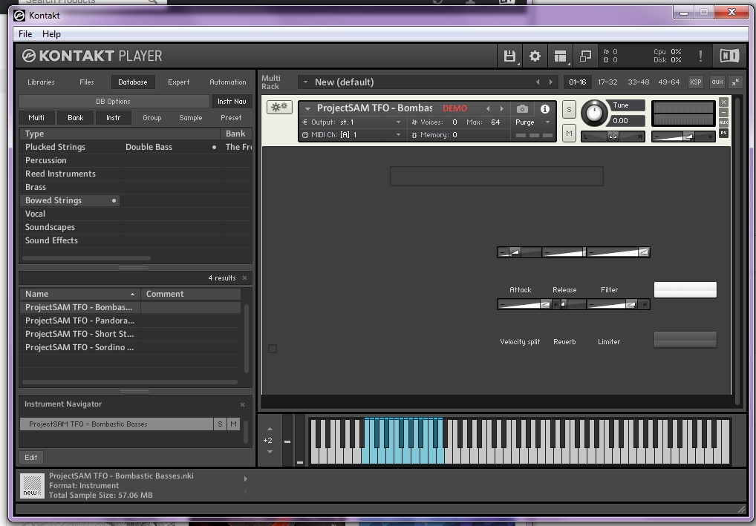
Task: Go to next multi arrow
Action: point(551,82)
